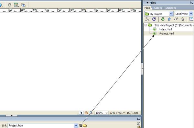Click the green Get files arrow
194x128 pixels.
click(163, 19)
